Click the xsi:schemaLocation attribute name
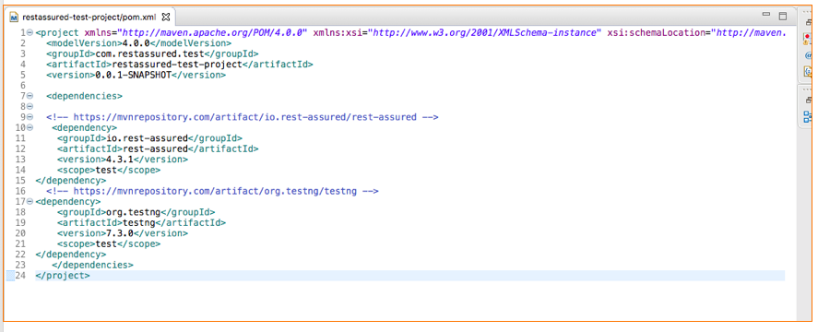Viewport: 818px width, 332px height. (657, 32)
